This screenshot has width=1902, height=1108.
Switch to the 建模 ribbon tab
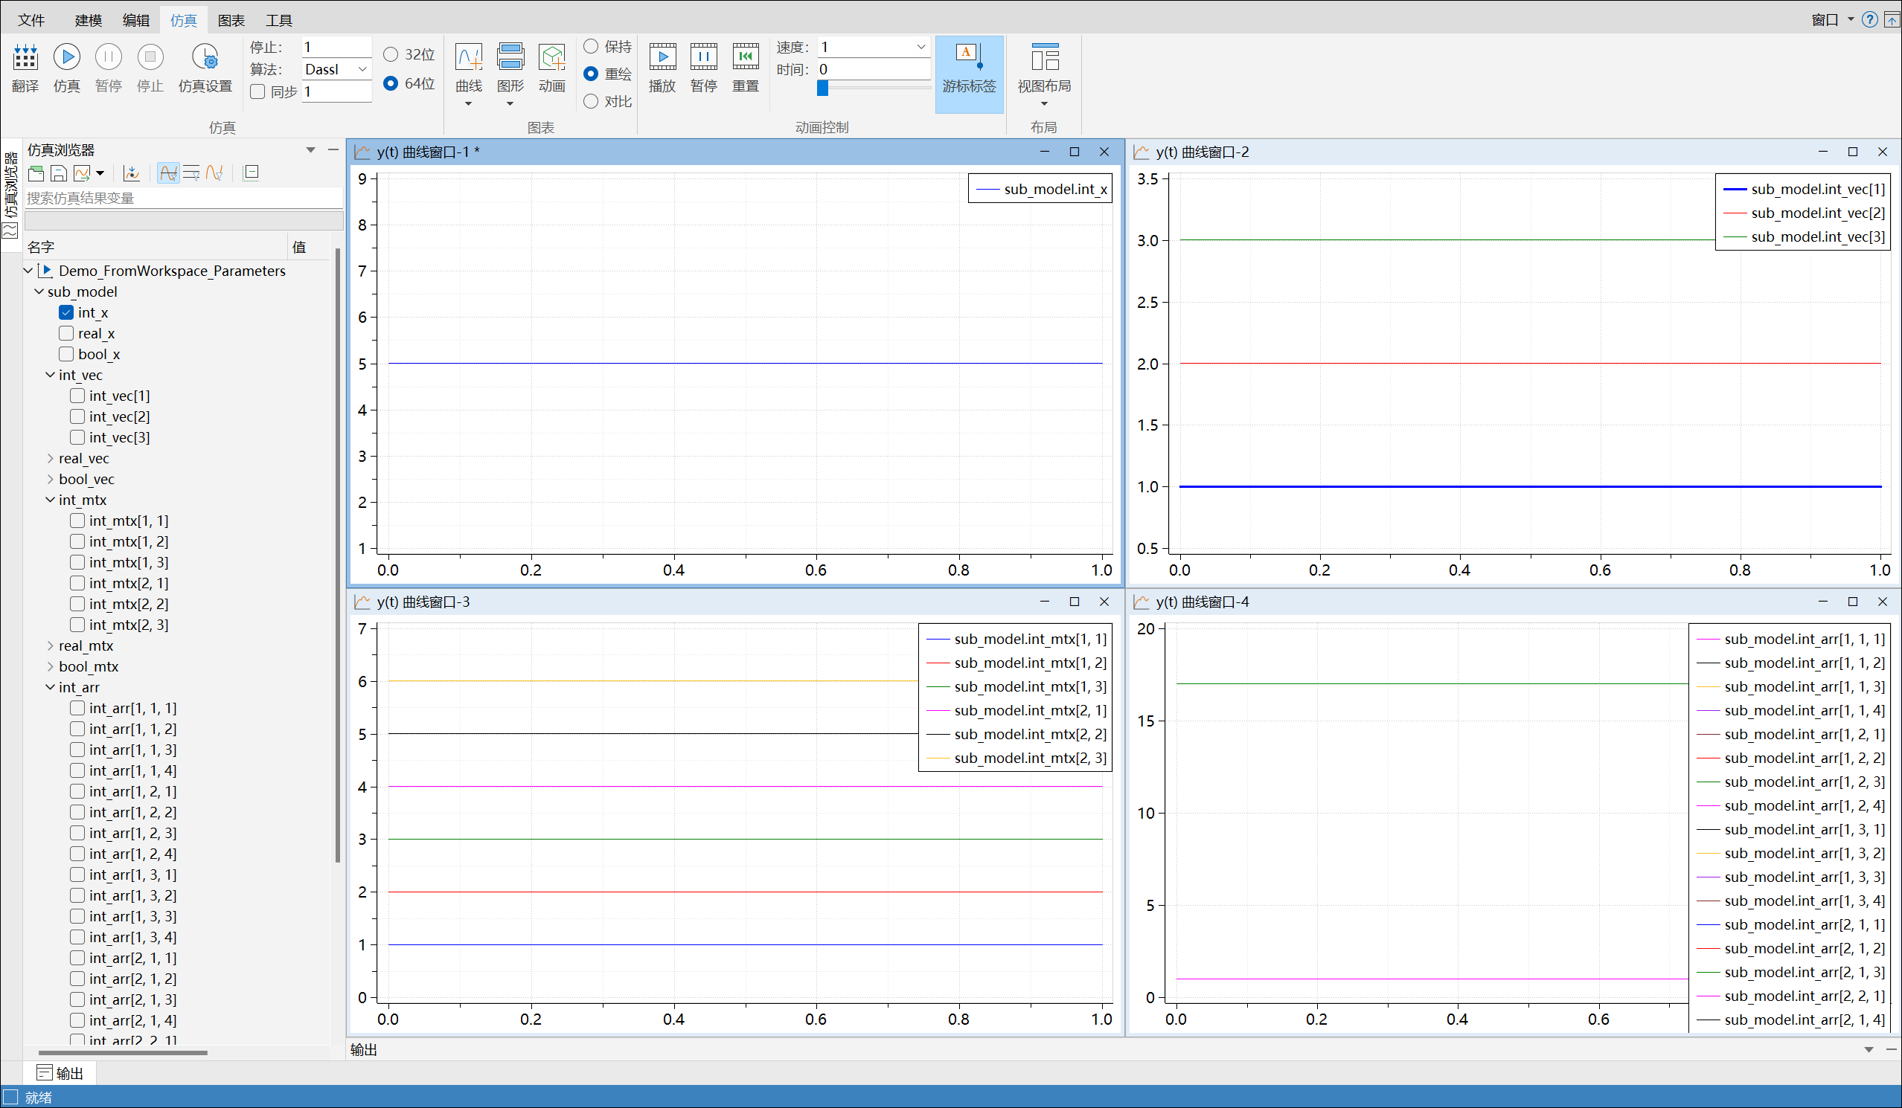point(89,19)
